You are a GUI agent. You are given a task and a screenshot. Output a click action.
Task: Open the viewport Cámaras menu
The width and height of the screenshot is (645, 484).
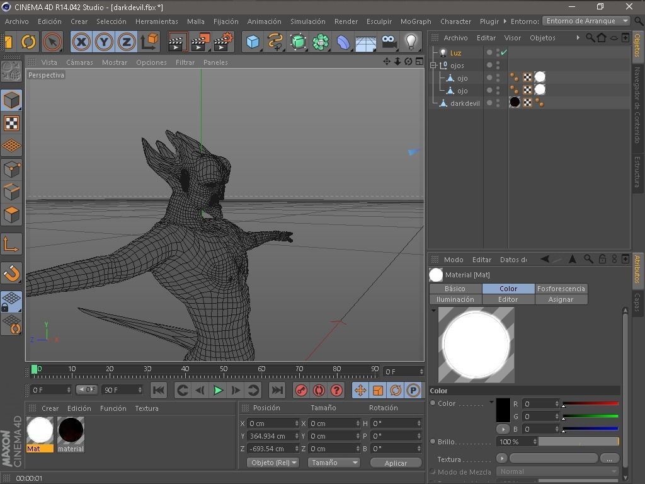pos(79,62)
